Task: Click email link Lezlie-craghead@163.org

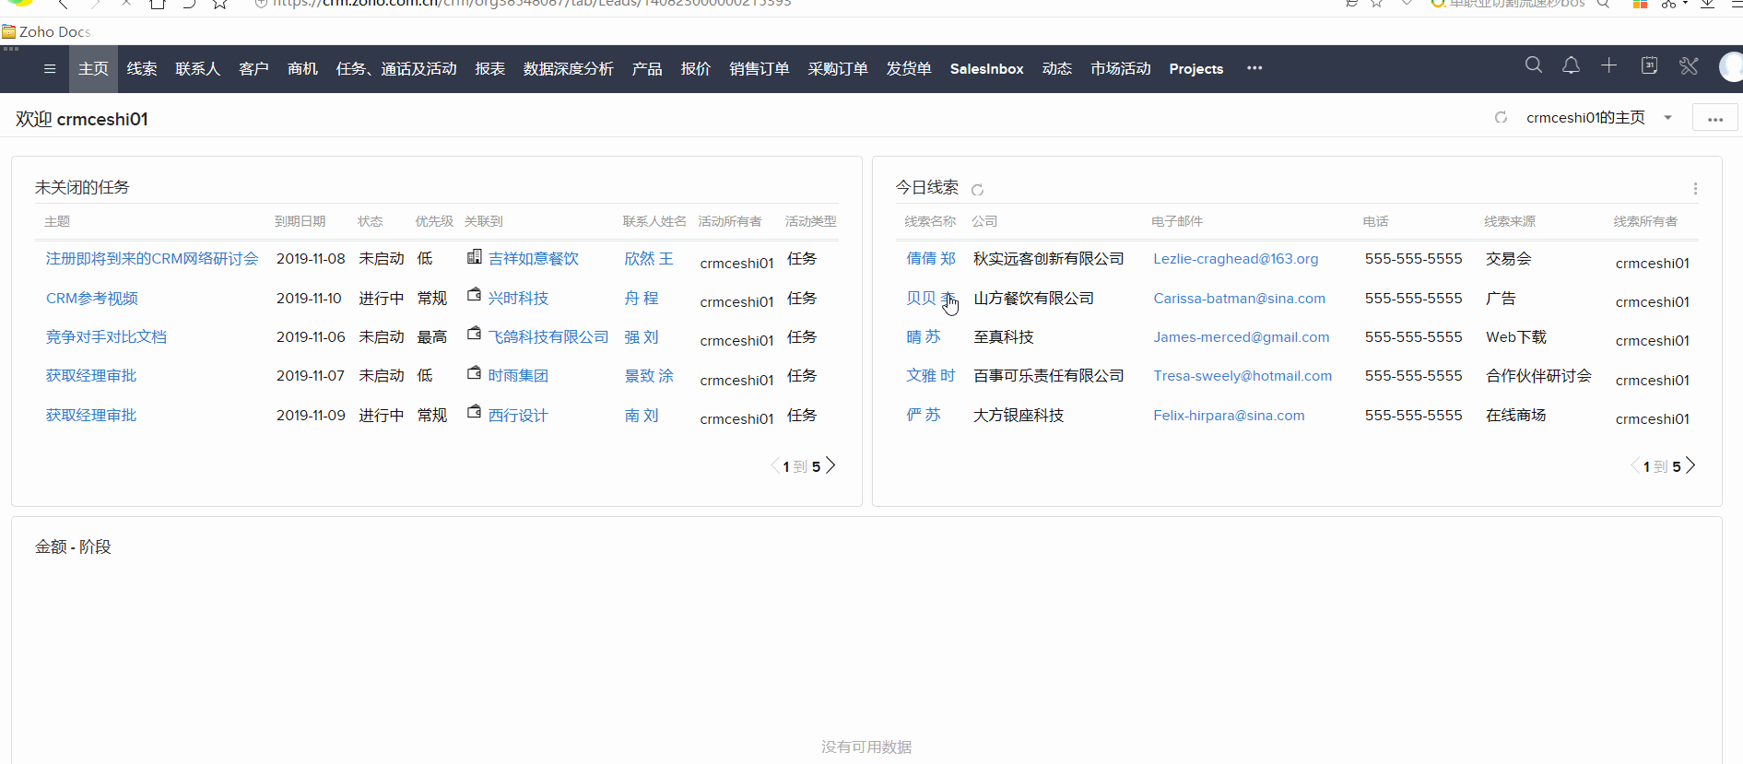Action: pos(1235,259)
